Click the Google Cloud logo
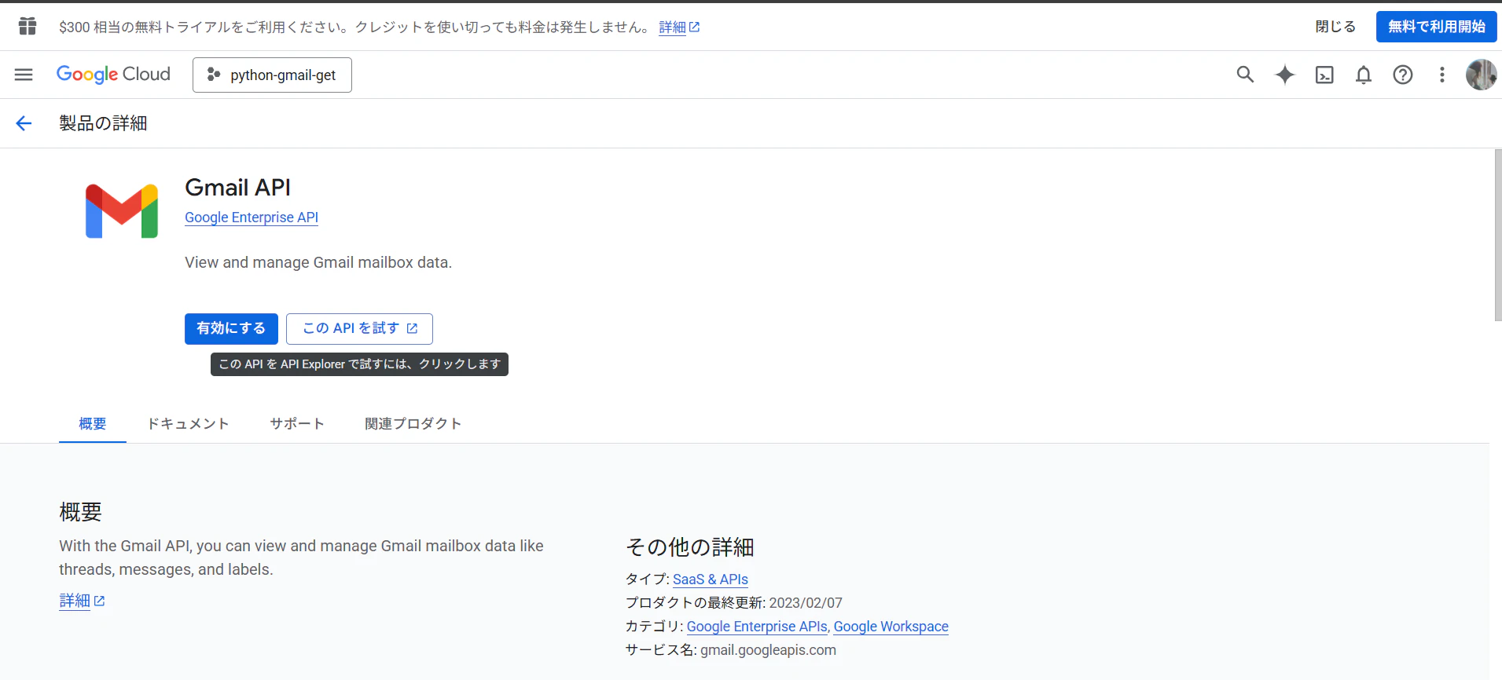This screenshot has width=1502, height=680. pyautogui.click(x=113, y=75)
